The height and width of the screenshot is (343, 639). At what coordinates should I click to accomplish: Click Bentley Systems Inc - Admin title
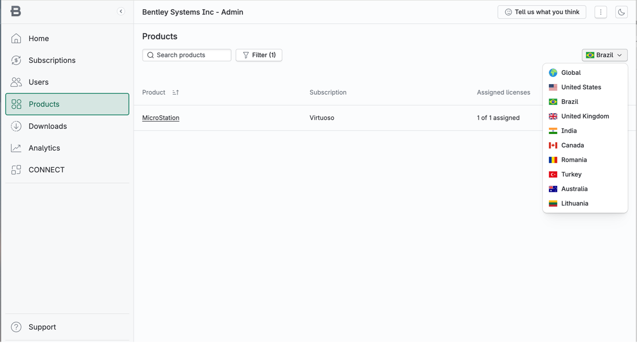point(193,12)
